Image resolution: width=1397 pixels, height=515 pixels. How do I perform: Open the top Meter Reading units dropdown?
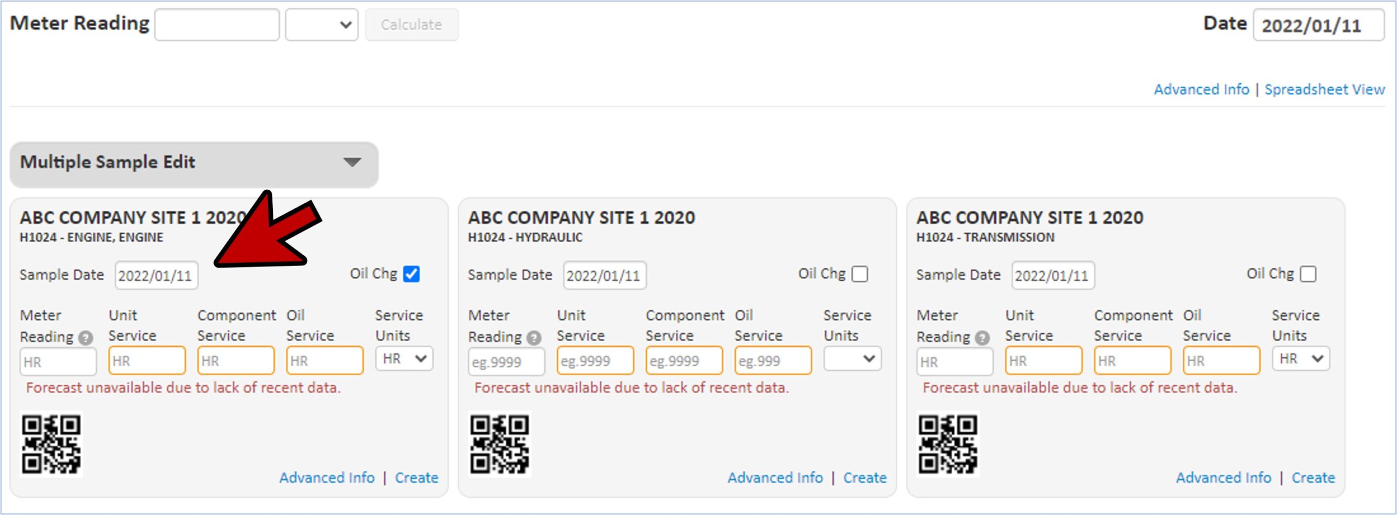click(321, 25)
